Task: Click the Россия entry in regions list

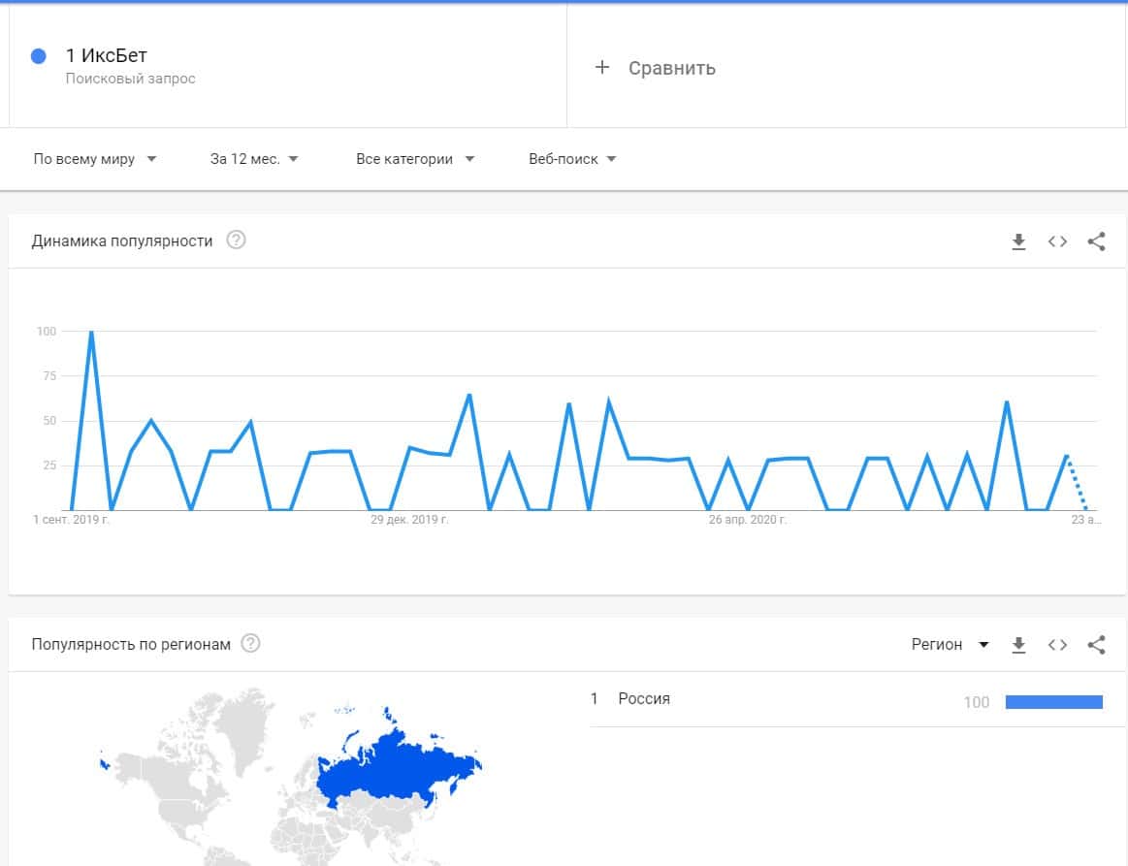Action: tap(644, 699)
